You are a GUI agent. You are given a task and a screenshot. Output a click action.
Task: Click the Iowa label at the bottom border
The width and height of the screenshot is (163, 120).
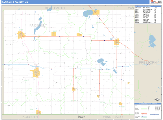tap(81, 117)
